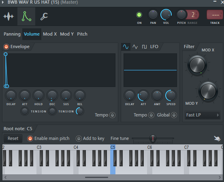The width and height of the screenshot is (224, 182).
Task: Click the VOL knob
Action: click(166, 15)
